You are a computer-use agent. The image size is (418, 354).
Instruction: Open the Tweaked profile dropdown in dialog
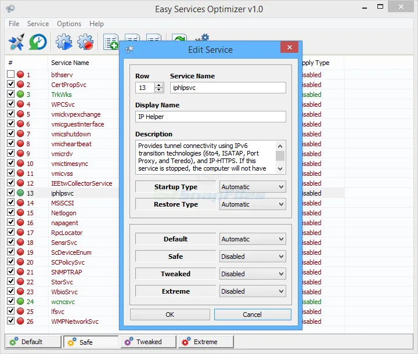point(253,274)
